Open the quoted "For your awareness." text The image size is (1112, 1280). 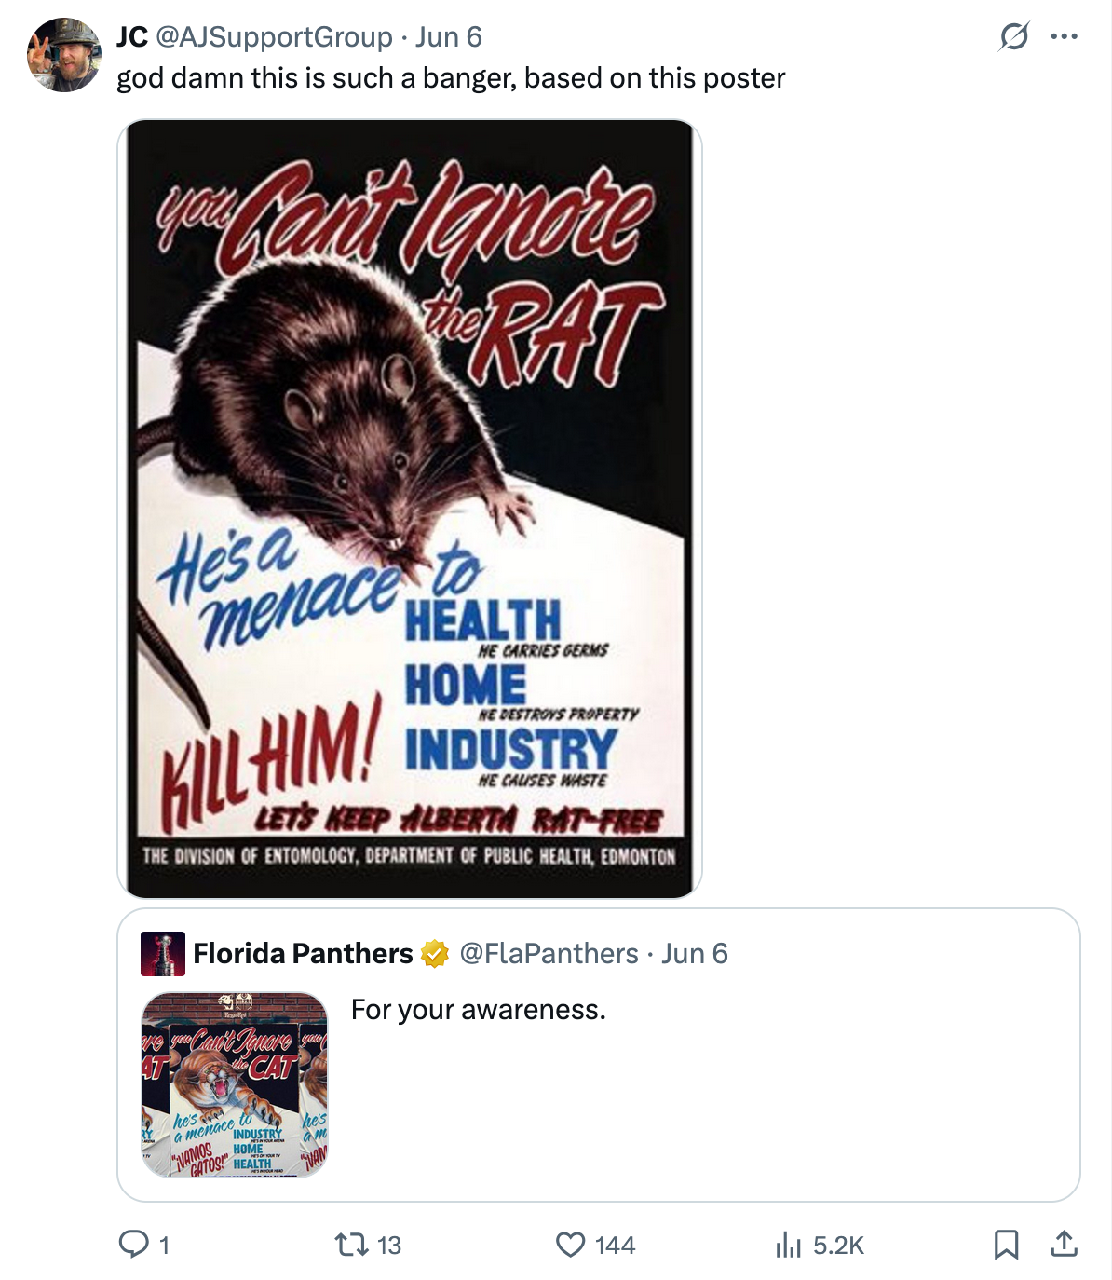tap(479, 1010)
